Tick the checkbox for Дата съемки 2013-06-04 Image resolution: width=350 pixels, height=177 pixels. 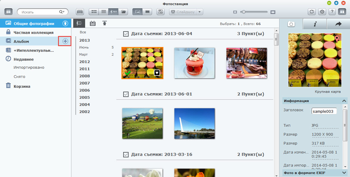click(x=126, y=34)
